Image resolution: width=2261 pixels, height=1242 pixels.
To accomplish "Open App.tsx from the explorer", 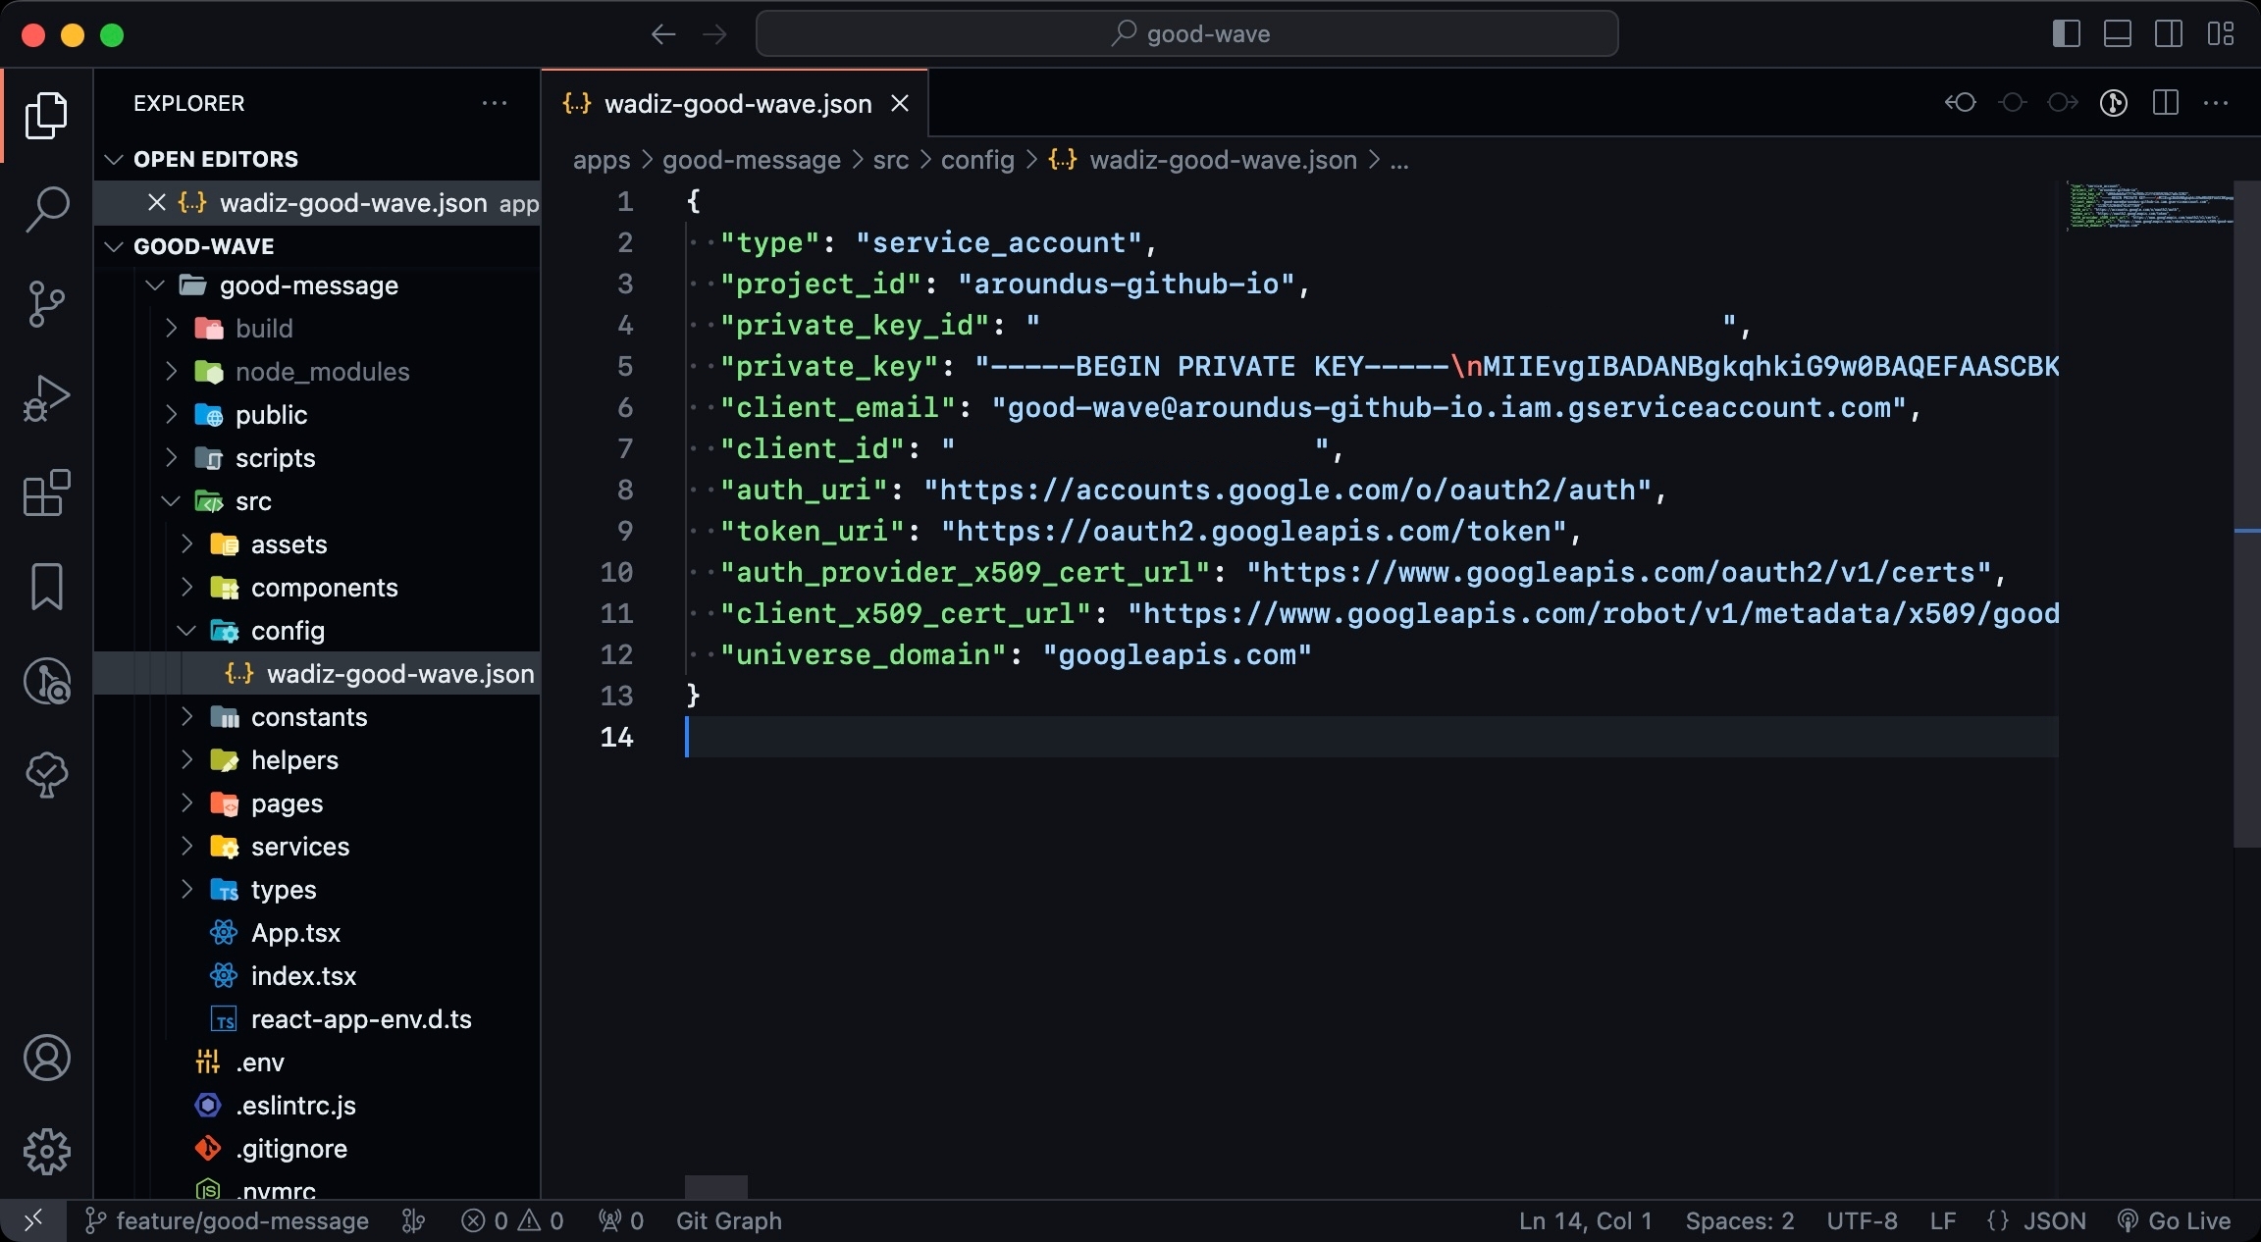I will pos(295,933).
